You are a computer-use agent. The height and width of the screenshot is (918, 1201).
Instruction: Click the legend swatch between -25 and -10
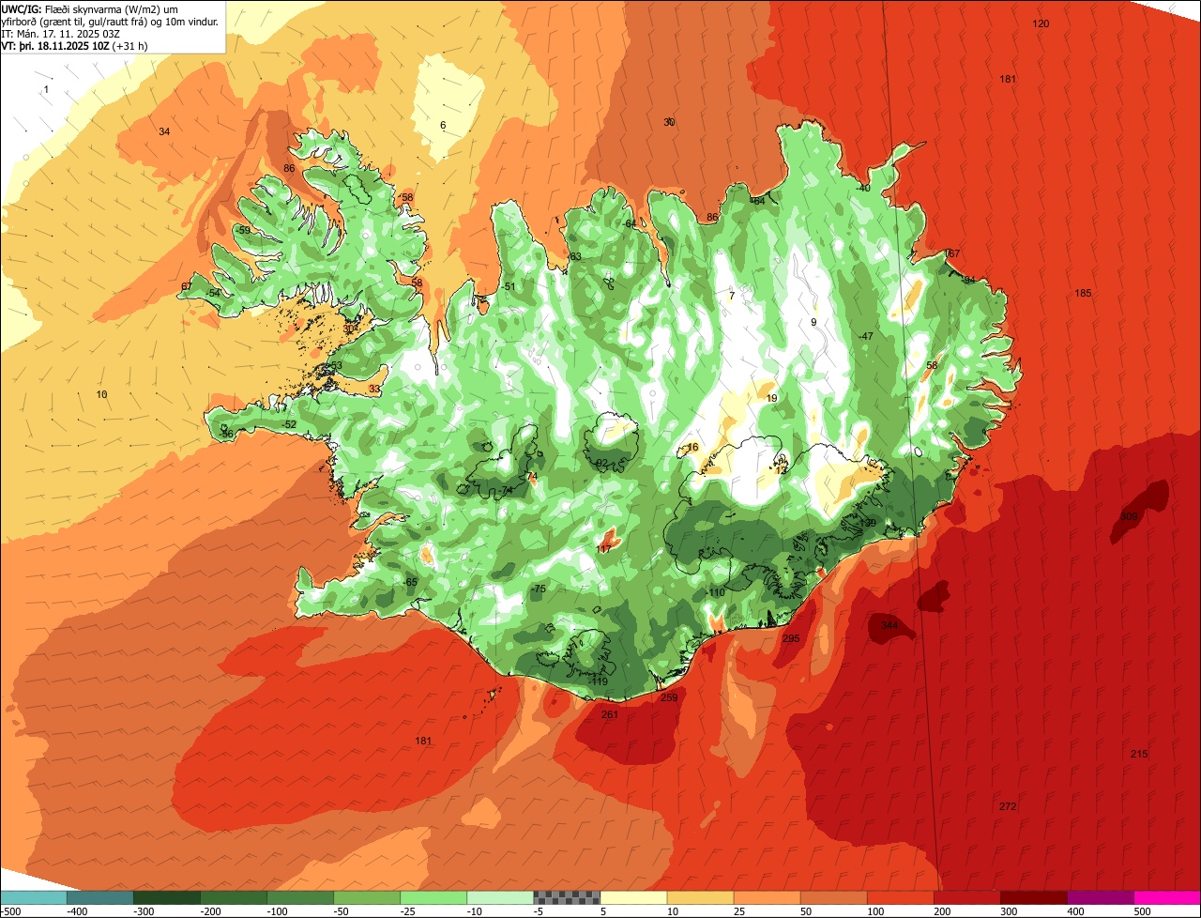point(433,897)
